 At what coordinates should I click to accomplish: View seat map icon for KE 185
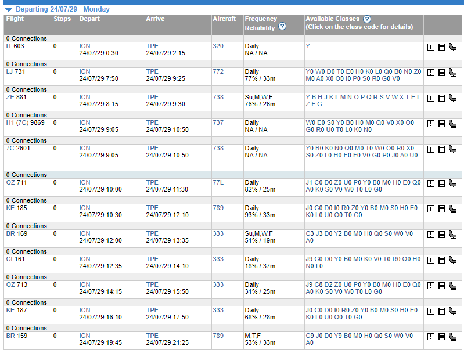(x=453, y=209)
